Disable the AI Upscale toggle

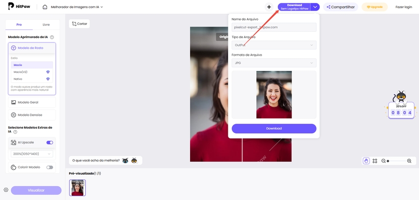point(49,142)
